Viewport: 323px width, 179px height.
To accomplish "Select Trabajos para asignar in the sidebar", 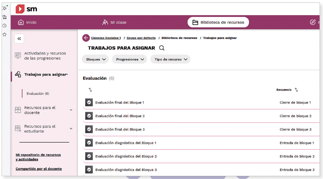I will pyautogui.click(x=45, y=74).
